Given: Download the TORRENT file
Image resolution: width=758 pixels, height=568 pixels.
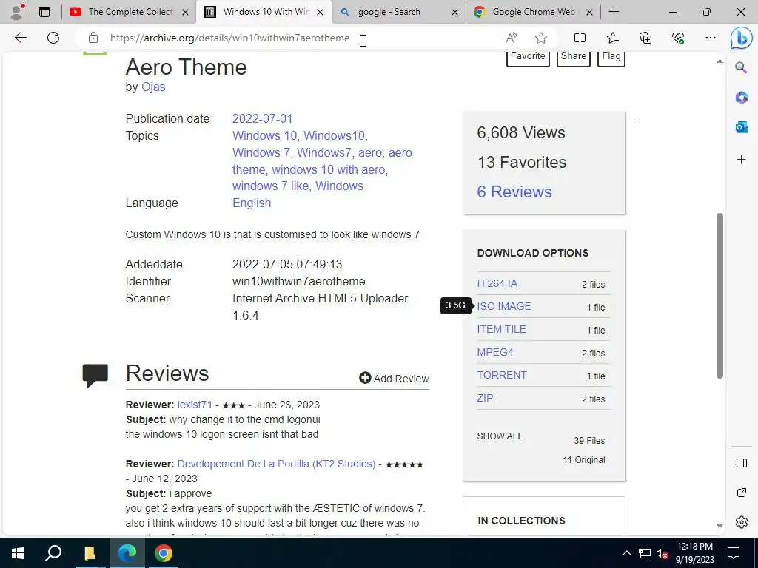Looking at the screenshot, I should click(x=502, y=375).
